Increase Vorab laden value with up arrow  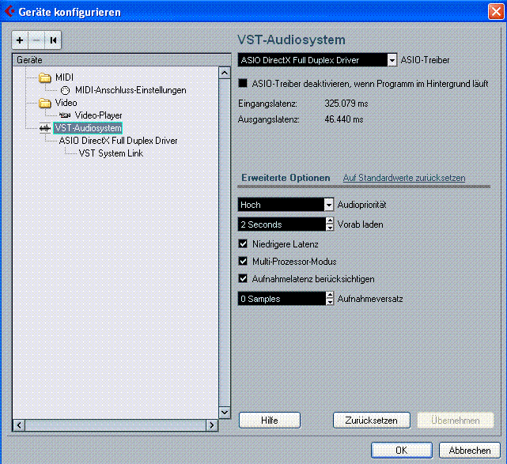click(x=330, y=221)
